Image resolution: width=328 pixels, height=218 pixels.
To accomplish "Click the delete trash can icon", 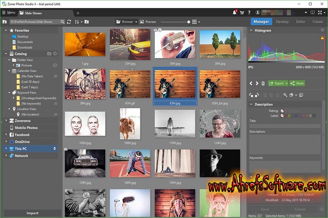I will pos(263,83).
